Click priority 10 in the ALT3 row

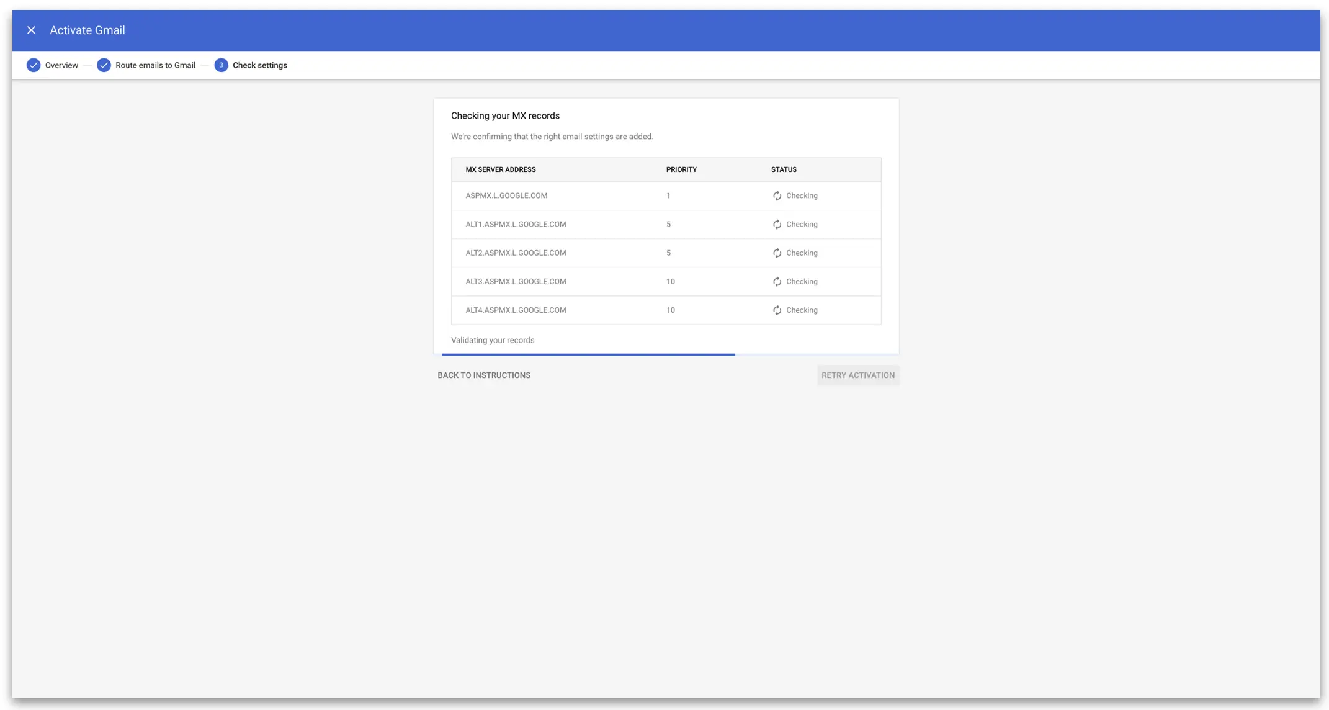pos(671,281)
